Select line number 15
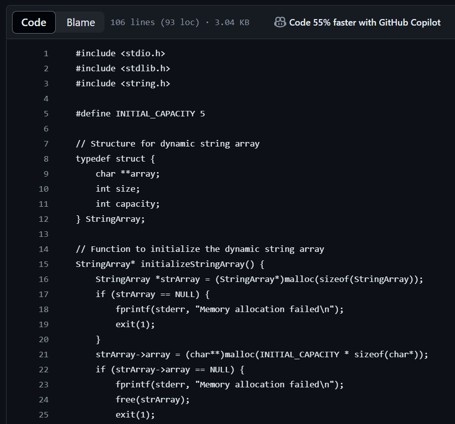Image resolution: width=455 pixels, height=424 pixels. [44, 264]
